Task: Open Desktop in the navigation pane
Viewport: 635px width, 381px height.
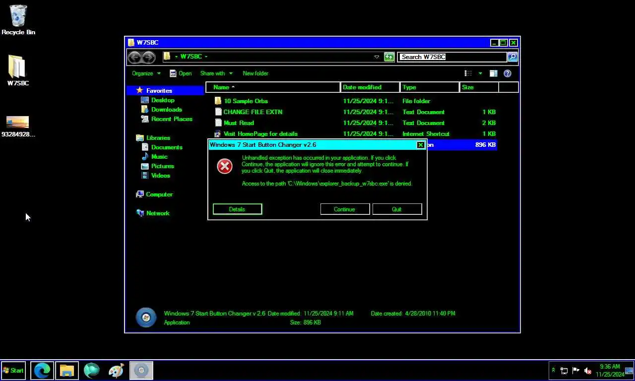Action: coord(163,100)
